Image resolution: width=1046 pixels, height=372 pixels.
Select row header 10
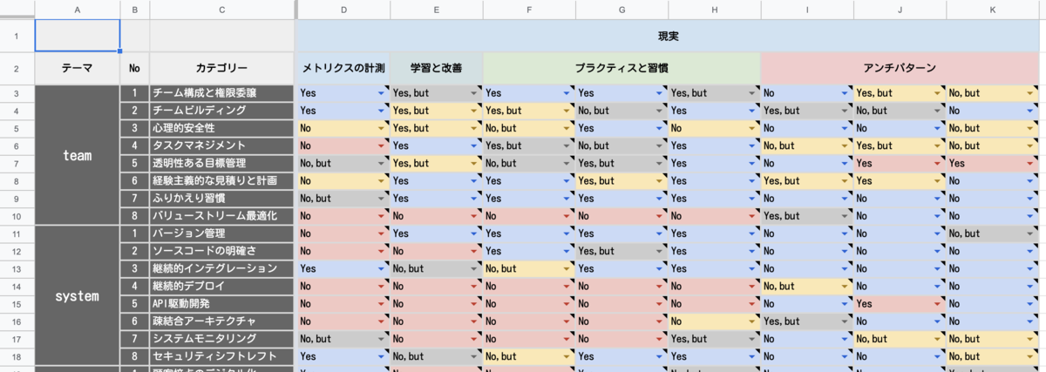tap(17, 215)
